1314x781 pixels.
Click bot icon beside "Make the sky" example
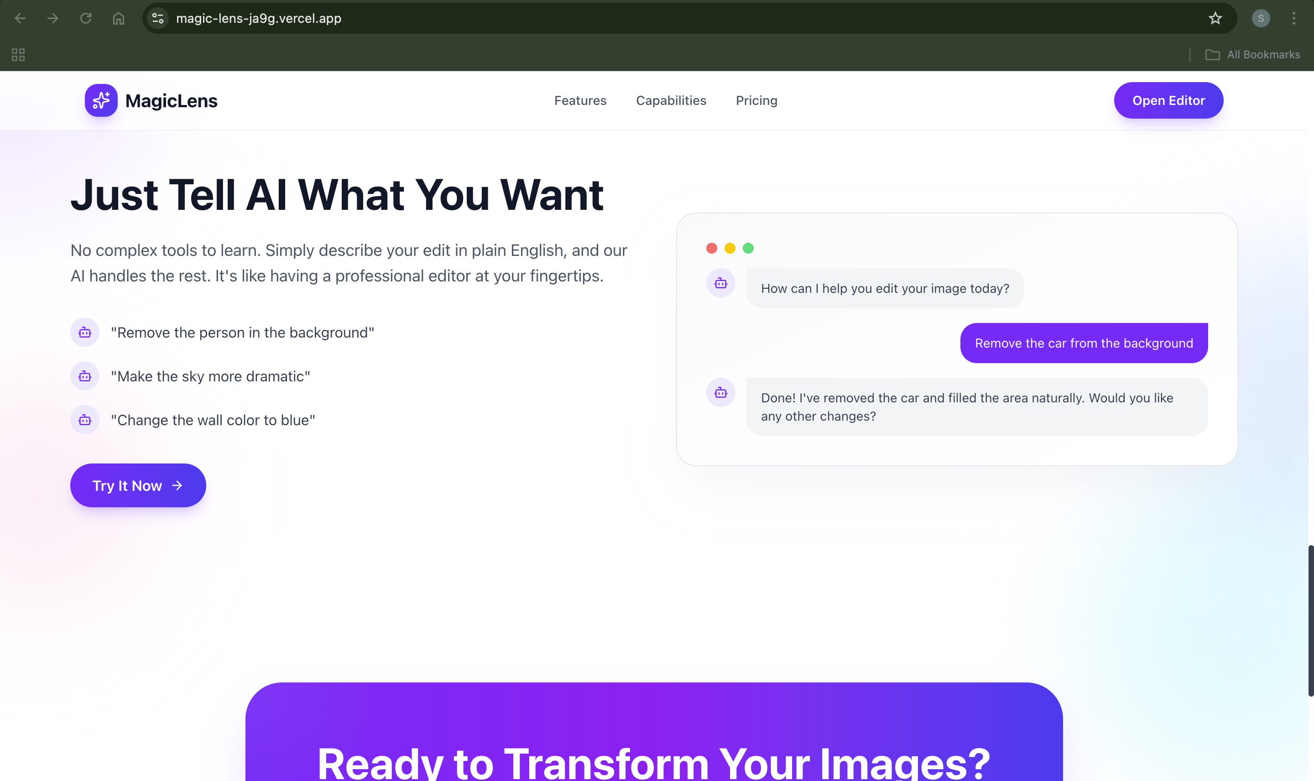85,376
